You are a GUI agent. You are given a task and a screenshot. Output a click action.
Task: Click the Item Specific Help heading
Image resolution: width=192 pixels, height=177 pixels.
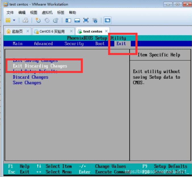pos(159,55)
